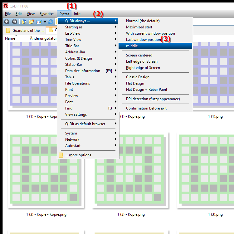Click folder icon beside more options
Viewport: 234px width, 234px height.
point(61,155)
